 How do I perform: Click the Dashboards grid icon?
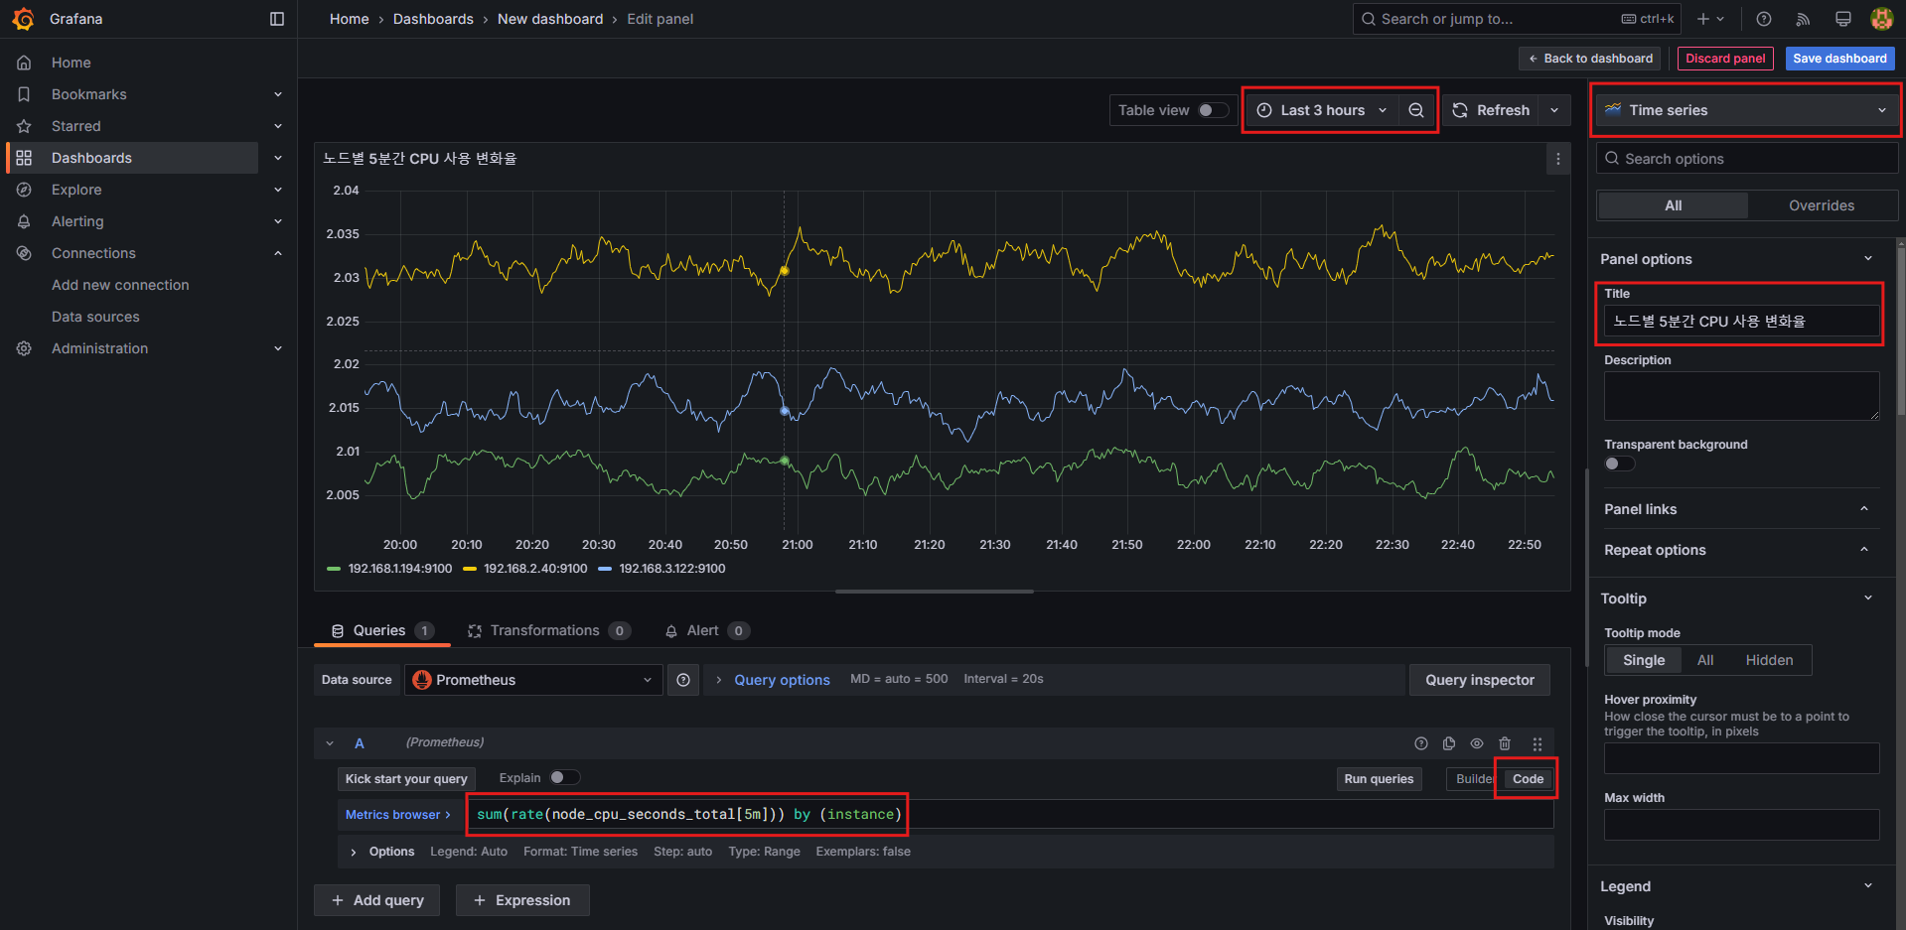(x=24, y=158)
